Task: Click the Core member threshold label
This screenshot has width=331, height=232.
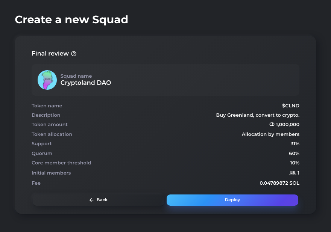Action: pos(61,163)
